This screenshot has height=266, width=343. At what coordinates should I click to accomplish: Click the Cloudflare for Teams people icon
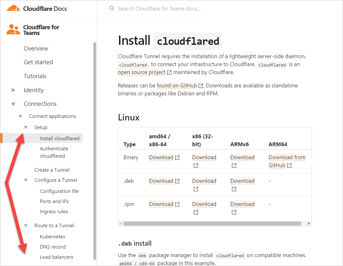(x=13, y=29)
